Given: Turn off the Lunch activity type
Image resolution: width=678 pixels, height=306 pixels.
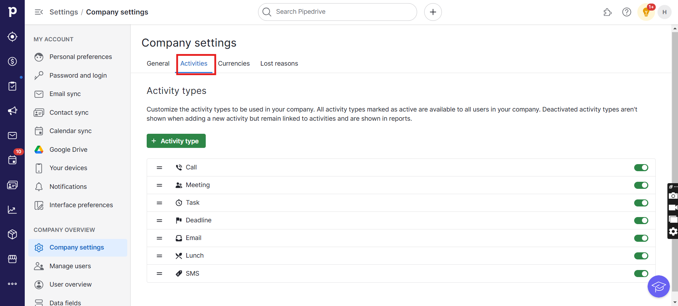Looking at the screenshot, I should [x=641, y=256].
